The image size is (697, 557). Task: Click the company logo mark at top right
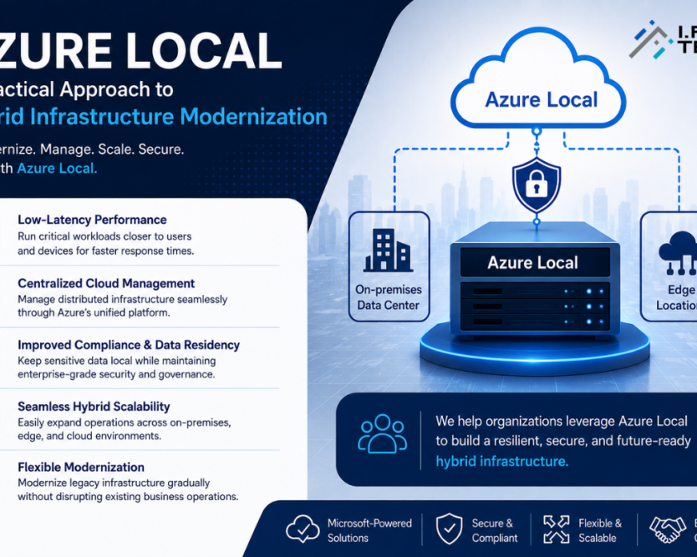click(x=651, y=39)
